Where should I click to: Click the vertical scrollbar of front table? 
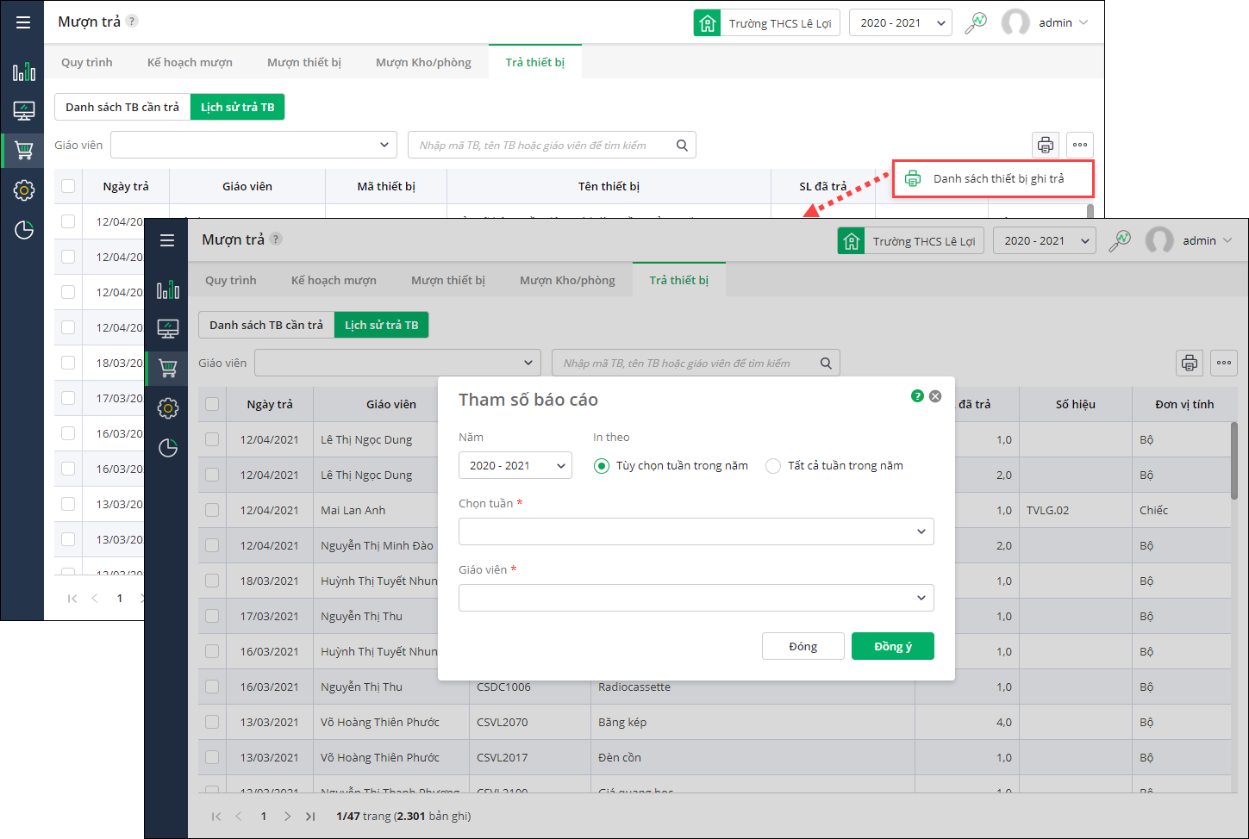pyautogui.click(x=1234, y=461)
